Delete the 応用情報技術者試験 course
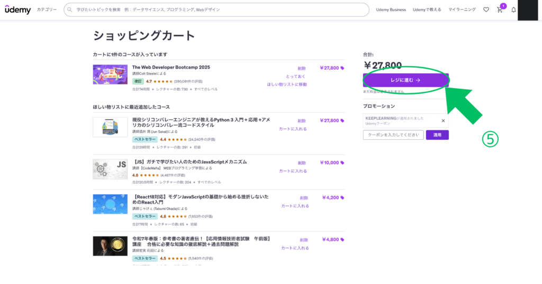Screen dimensions: 542x284 pyautogui.click(x=304, y=240)
